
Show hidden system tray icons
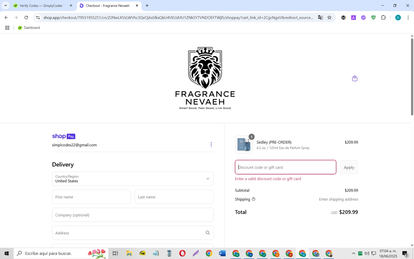point(353,253)
